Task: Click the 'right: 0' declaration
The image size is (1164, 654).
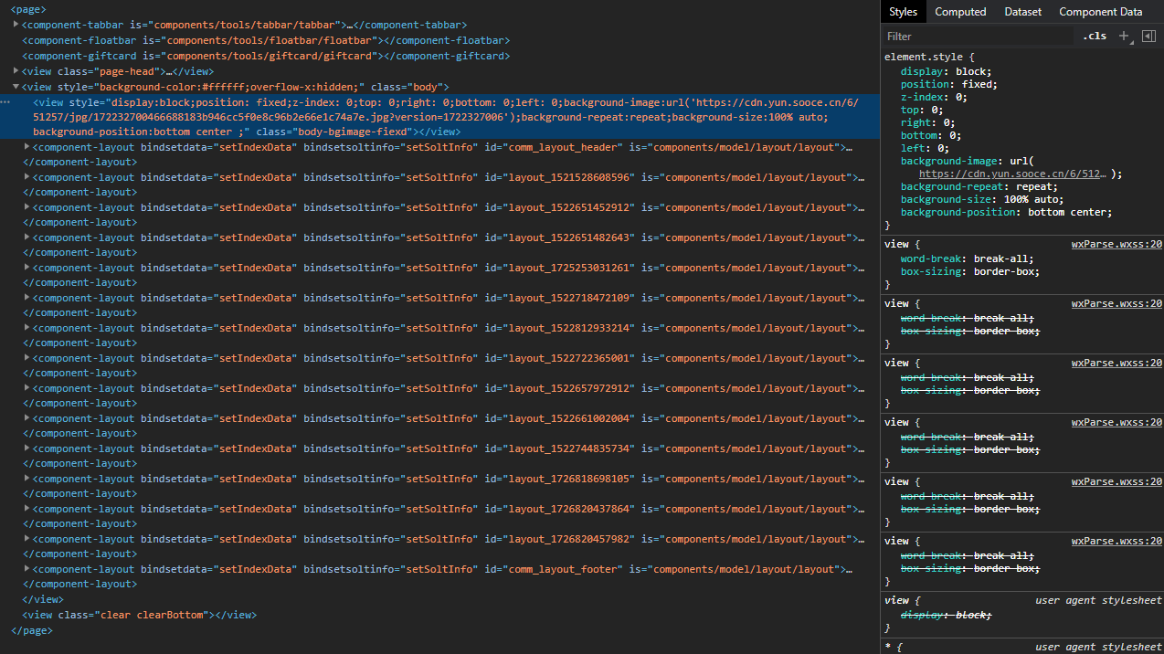Action: pos(928,122)
